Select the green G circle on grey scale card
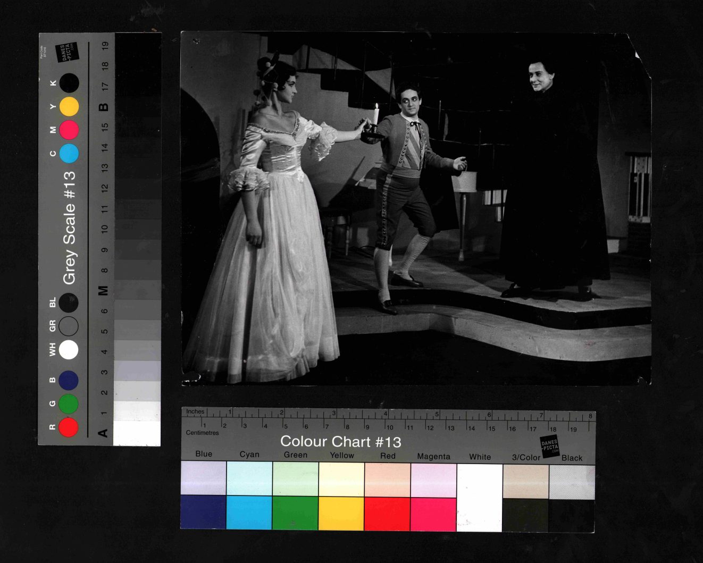Image resolution: width=703 pixels, height=563 pixels. [x=69, y=404]
